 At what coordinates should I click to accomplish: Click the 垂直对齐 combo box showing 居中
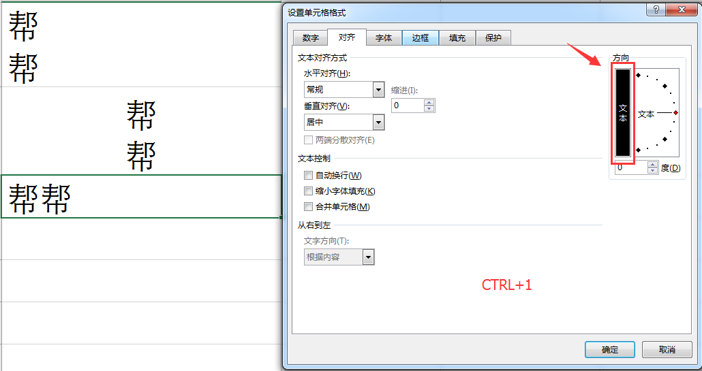click(344, 122)
